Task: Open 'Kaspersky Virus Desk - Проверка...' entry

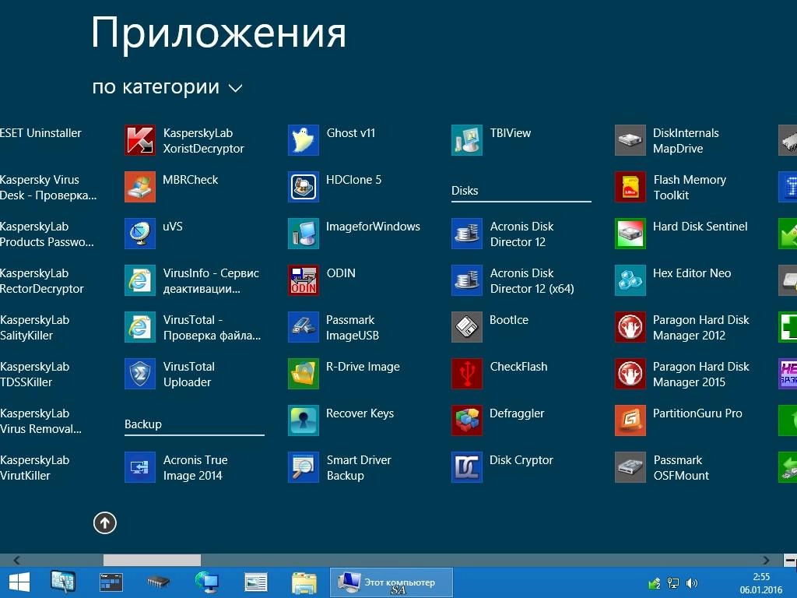Action: 48,187
